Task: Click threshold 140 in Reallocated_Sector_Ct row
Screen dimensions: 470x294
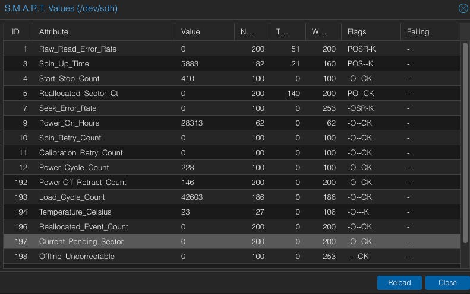Action: (x=294, y=93)
